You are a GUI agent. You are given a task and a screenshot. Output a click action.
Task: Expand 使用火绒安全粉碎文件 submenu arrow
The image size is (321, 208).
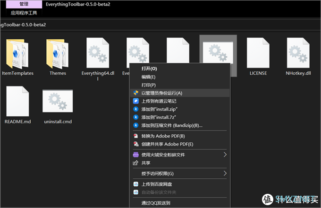[225, 155]
